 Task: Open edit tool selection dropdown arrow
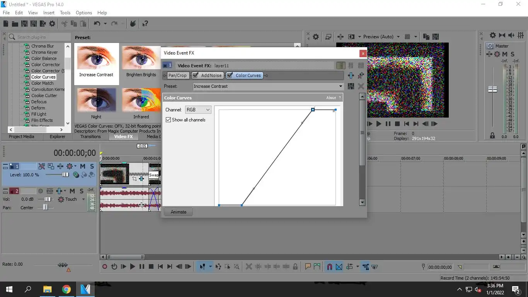click(x=210, y=266)
